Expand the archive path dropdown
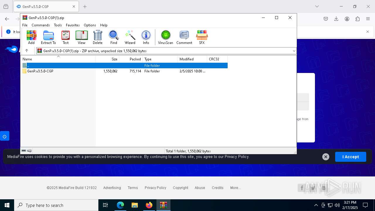The height and width of the screenshot is (211, 375). [294, 51]
